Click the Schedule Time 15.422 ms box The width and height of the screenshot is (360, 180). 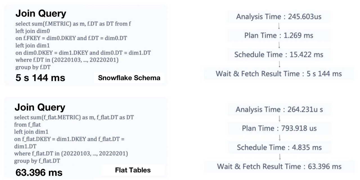278,55
